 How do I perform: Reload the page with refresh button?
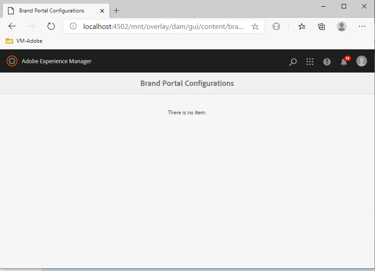(x=51, y=26)
